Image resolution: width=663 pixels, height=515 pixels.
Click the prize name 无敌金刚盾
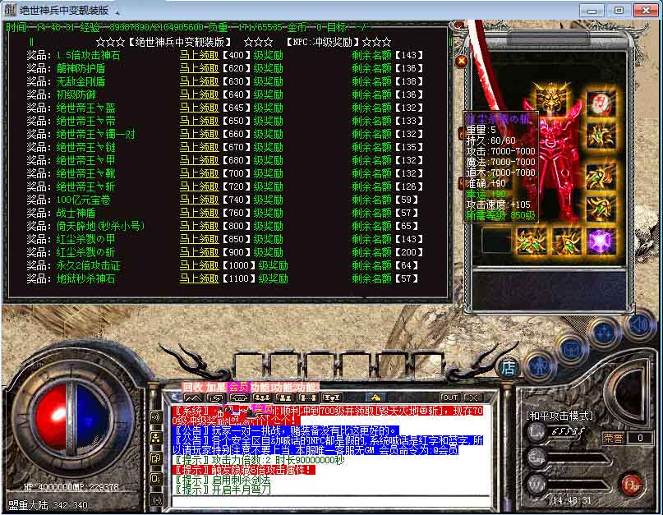81,81
